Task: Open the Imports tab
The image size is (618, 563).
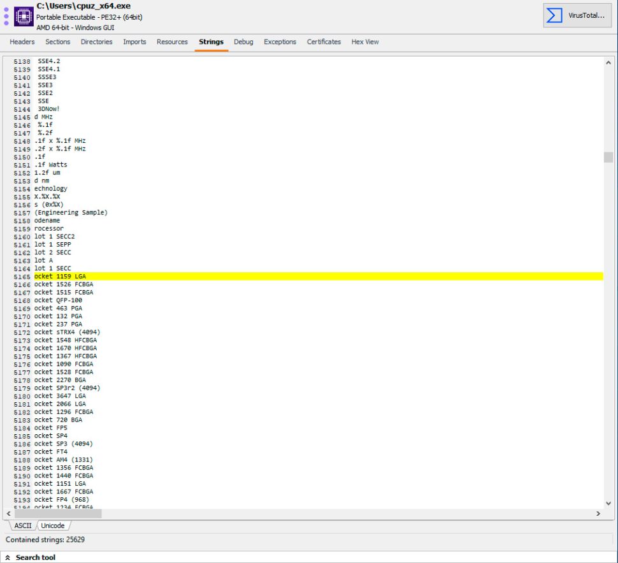Action: pos(134,42)
